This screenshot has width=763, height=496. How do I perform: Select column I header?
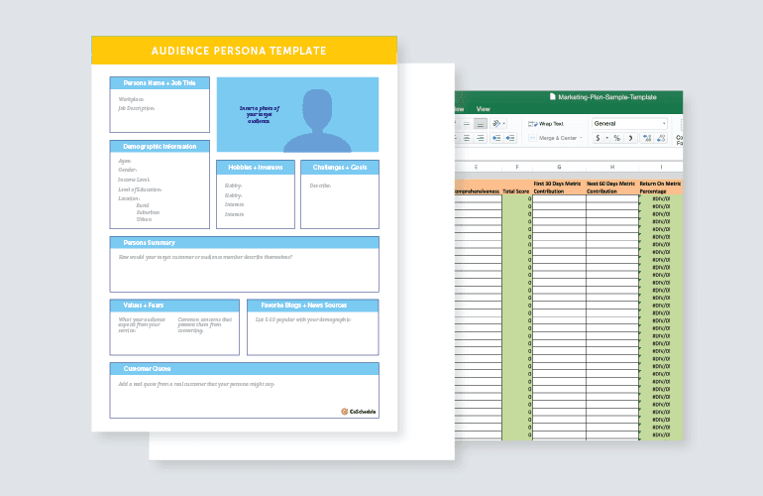click(x=661, y=167)
